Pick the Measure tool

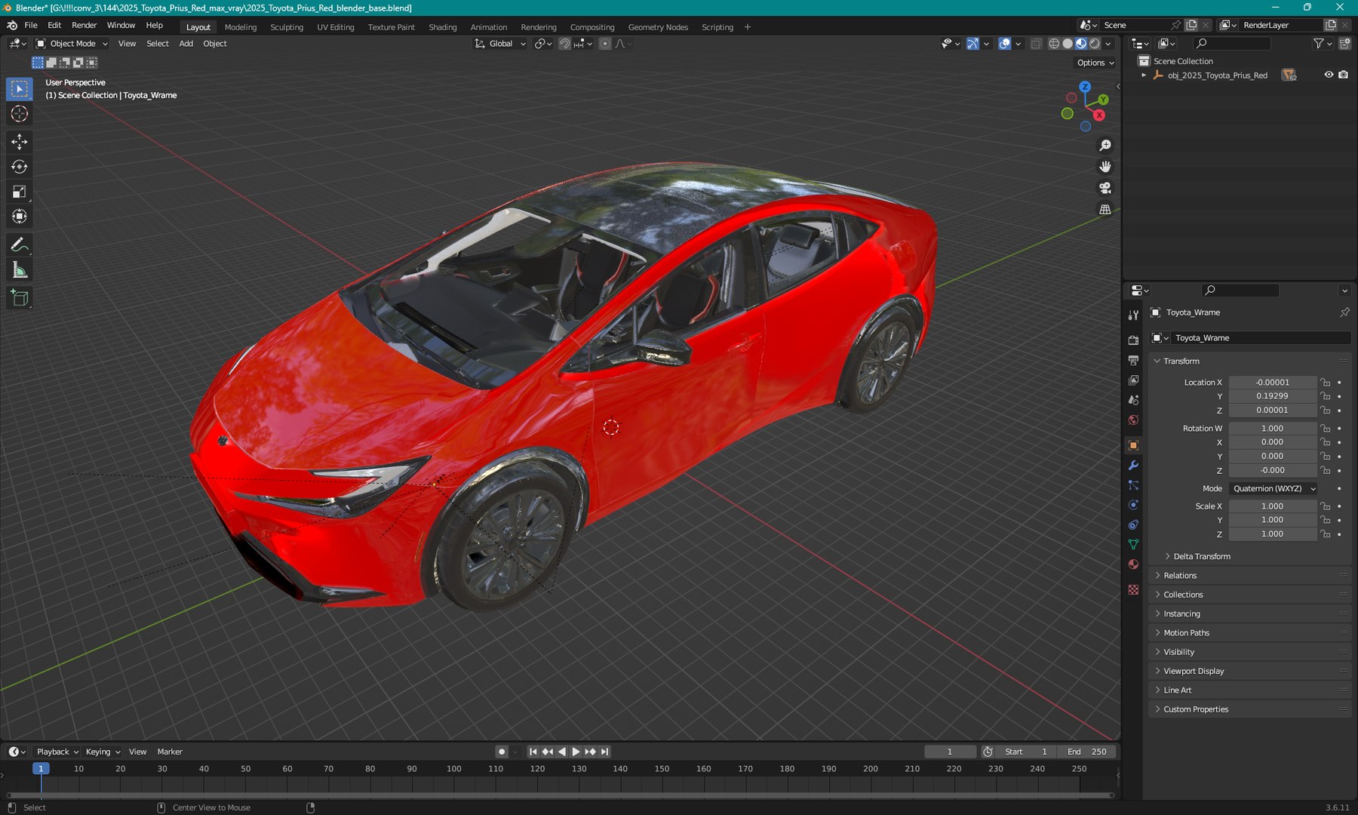point(20,270)
